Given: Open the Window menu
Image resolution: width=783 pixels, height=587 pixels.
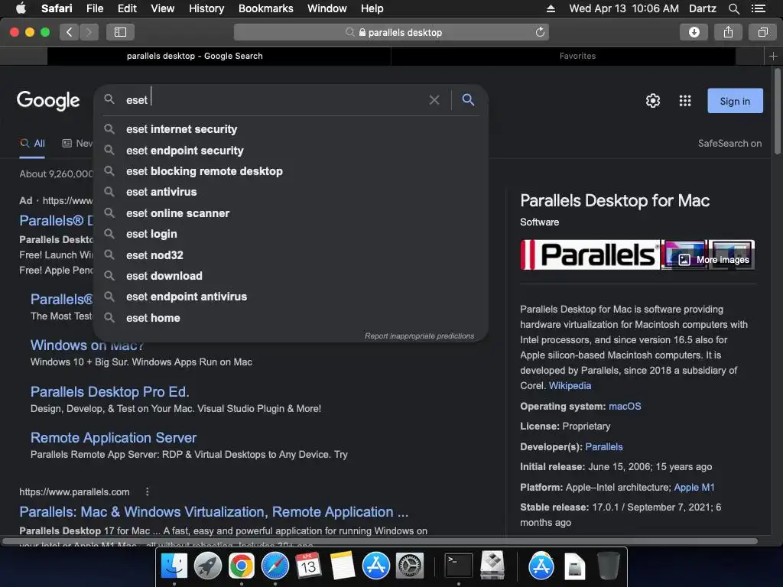Looking at the screenshot, I should pos(327,8).
